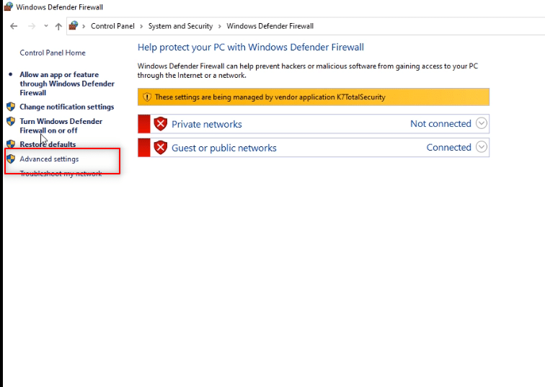The width and height of the screenshot is (545, 387).
Task: Expand the Guest or public networks chevron
Action: coord(482,146)
